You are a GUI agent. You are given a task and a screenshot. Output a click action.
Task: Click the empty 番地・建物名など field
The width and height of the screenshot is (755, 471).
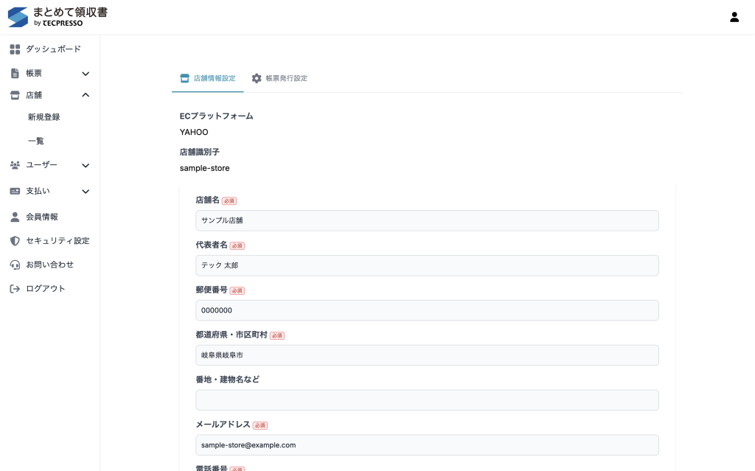[x=427, y=400]
